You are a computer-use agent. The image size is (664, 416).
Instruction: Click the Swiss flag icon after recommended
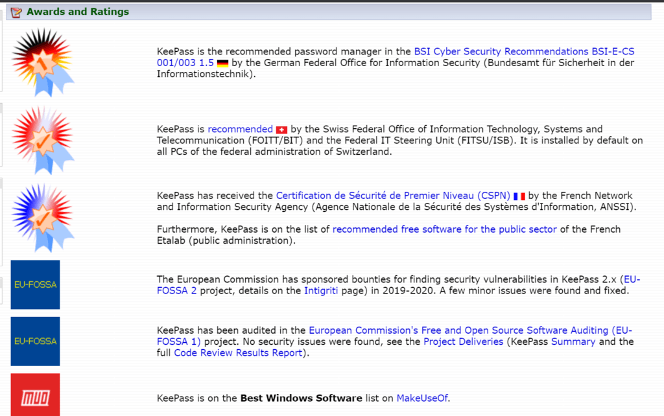pyautogui.click(x=281, y=130)
